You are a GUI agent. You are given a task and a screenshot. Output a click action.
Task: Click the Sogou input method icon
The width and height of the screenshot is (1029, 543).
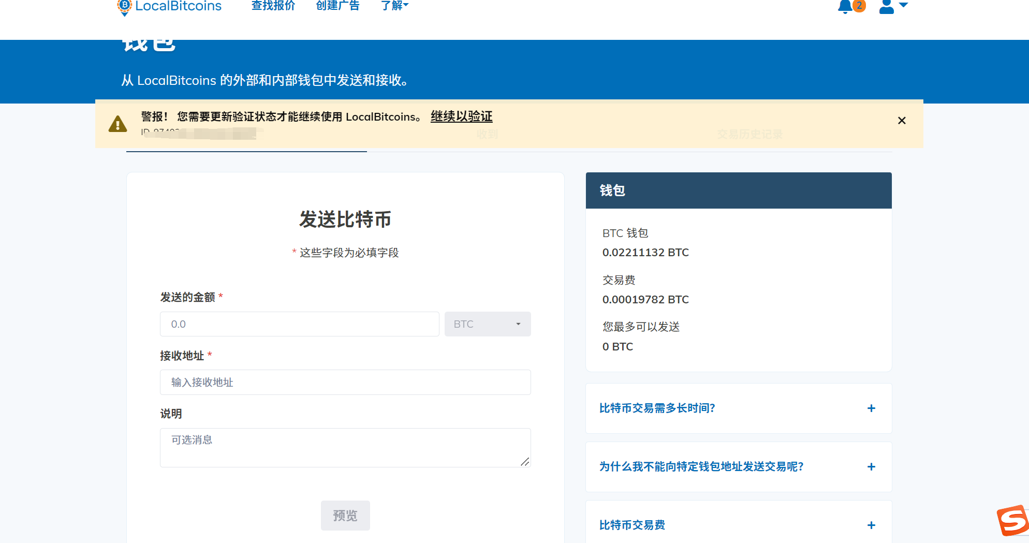pos(1013,521)
